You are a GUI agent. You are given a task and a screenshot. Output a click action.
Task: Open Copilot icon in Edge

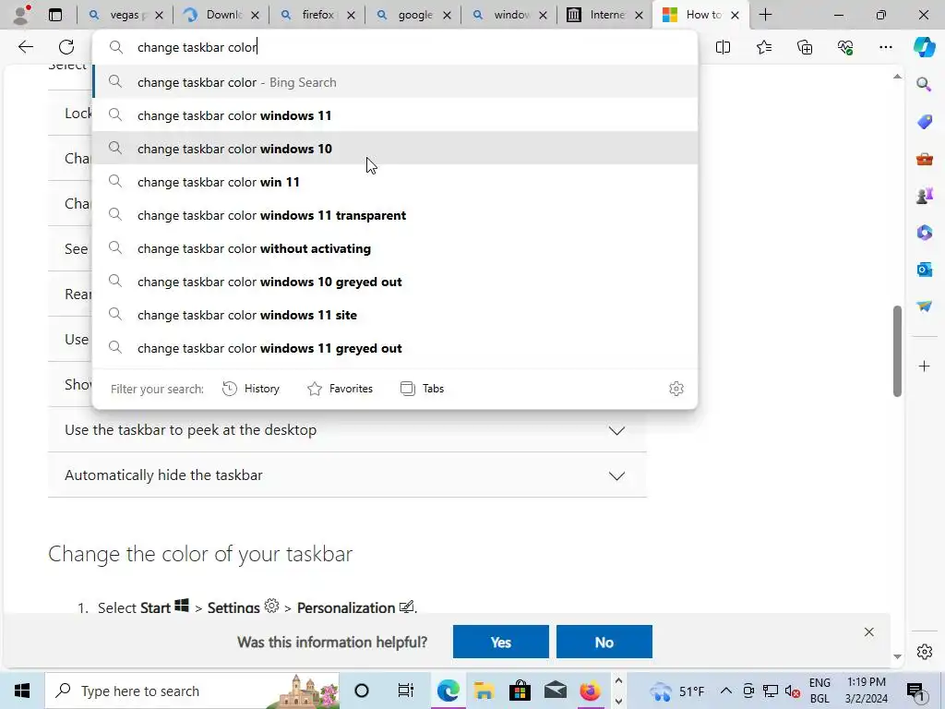click(925, 47)
